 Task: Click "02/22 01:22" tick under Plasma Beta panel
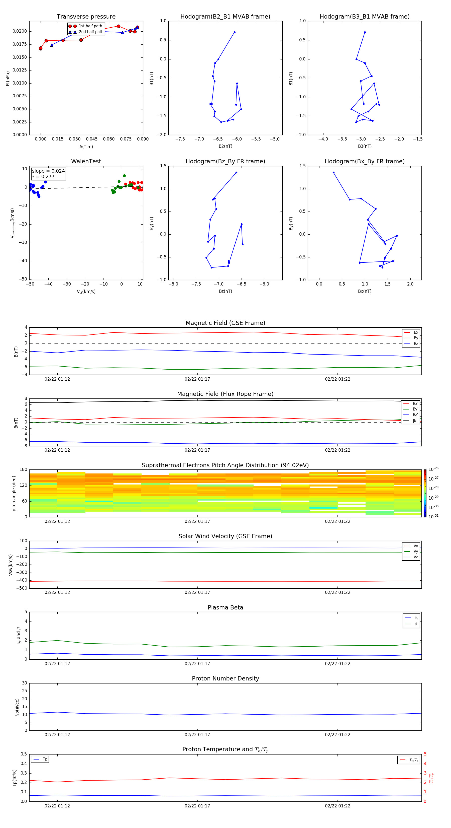(x=337, y=664)
